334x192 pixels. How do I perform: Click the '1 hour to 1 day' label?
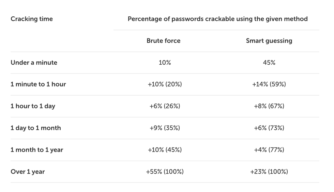(x=33, y=106)
